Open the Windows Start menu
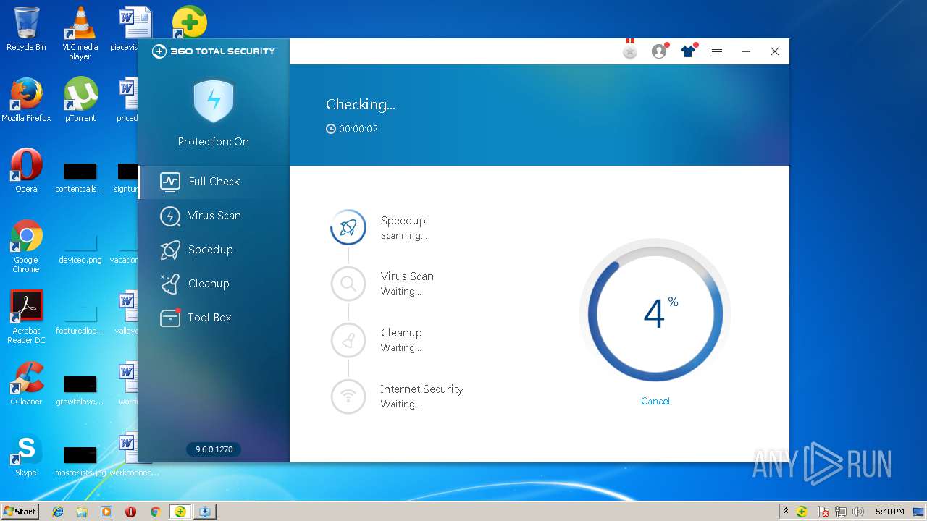 20,511
